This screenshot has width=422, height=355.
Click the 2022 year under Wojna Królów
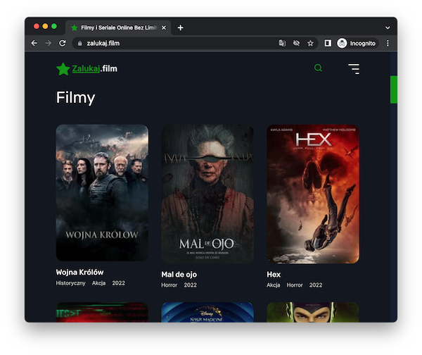pos(118,283)
